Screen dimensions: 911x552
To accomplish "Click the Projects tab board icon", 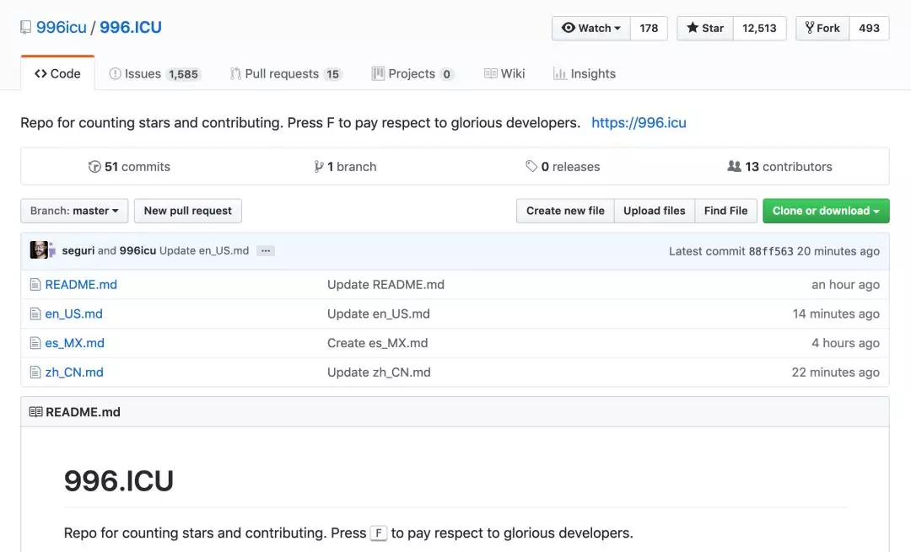I will (378, 73).
